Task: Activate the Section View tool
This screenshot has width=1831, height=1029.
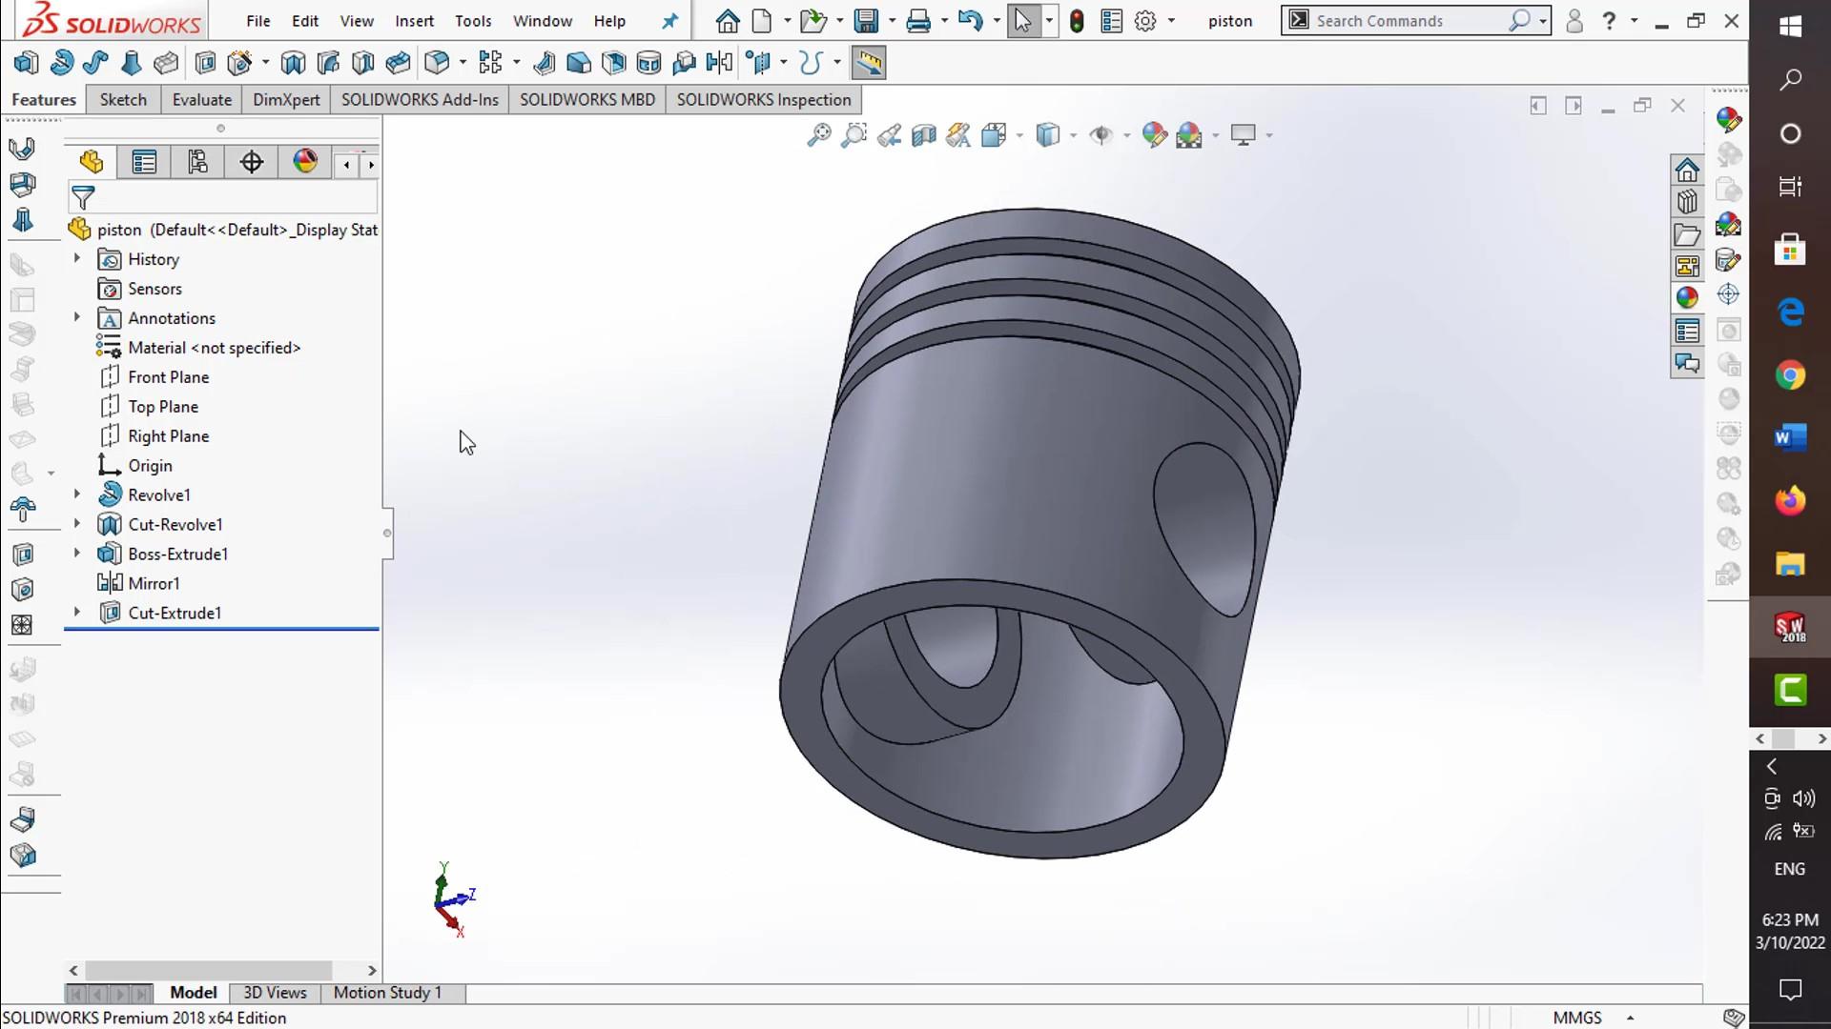Action: (923, 135)
